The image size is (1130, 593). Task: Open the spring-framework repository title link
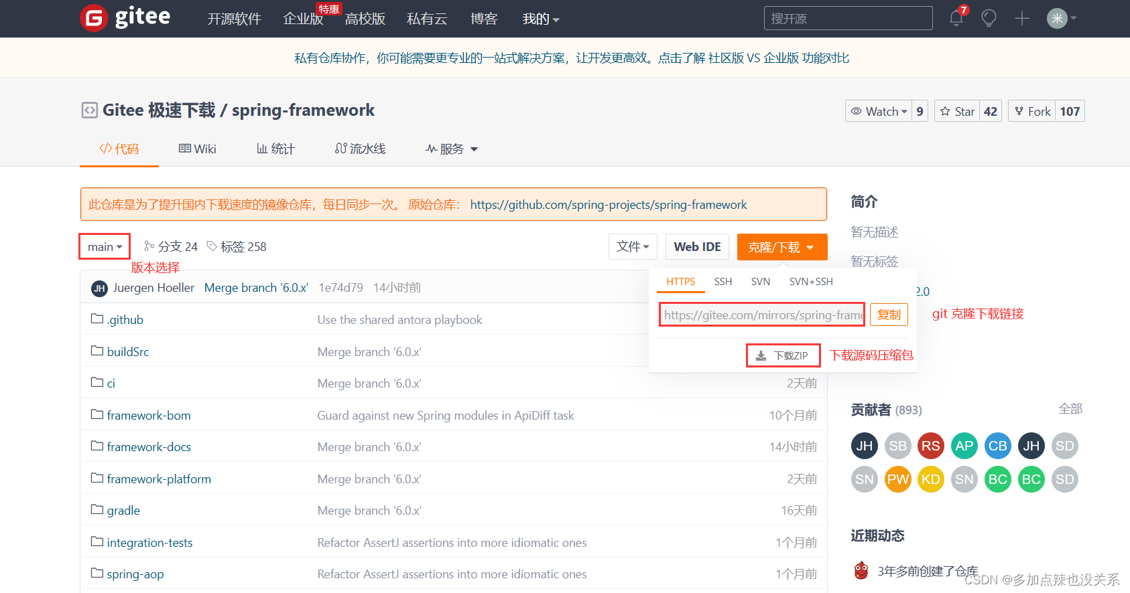click(x=303, y=110)
